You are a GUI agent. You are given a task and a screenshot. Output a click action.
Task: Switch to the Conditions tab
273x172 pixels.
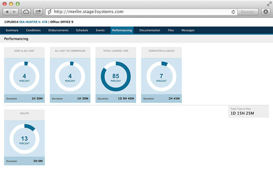click(x=33, y=30)
